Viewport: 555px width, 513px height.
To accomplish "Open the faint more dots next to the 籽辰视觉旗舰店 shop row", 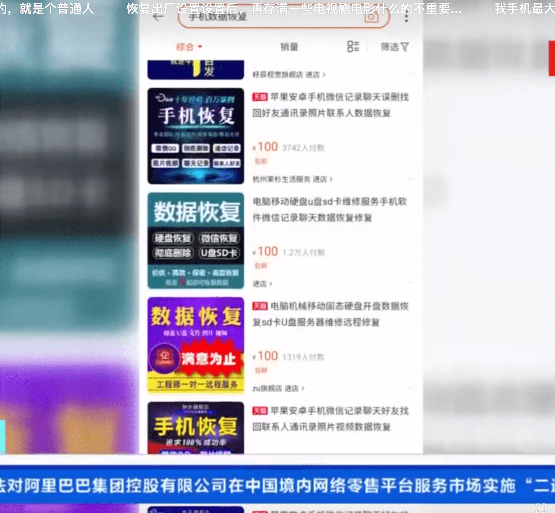I will [x=410, y=74].
